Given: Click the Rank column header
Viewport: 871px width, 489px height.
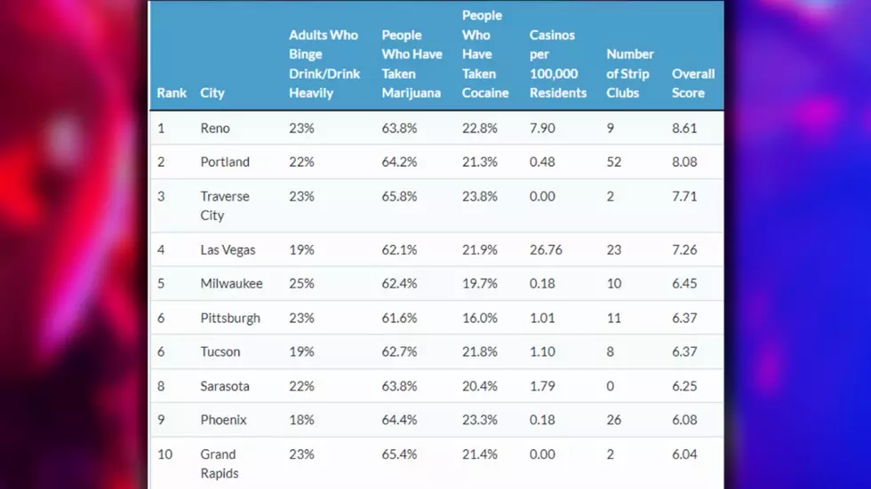Looking at the screenshot, I should point(171,92).
